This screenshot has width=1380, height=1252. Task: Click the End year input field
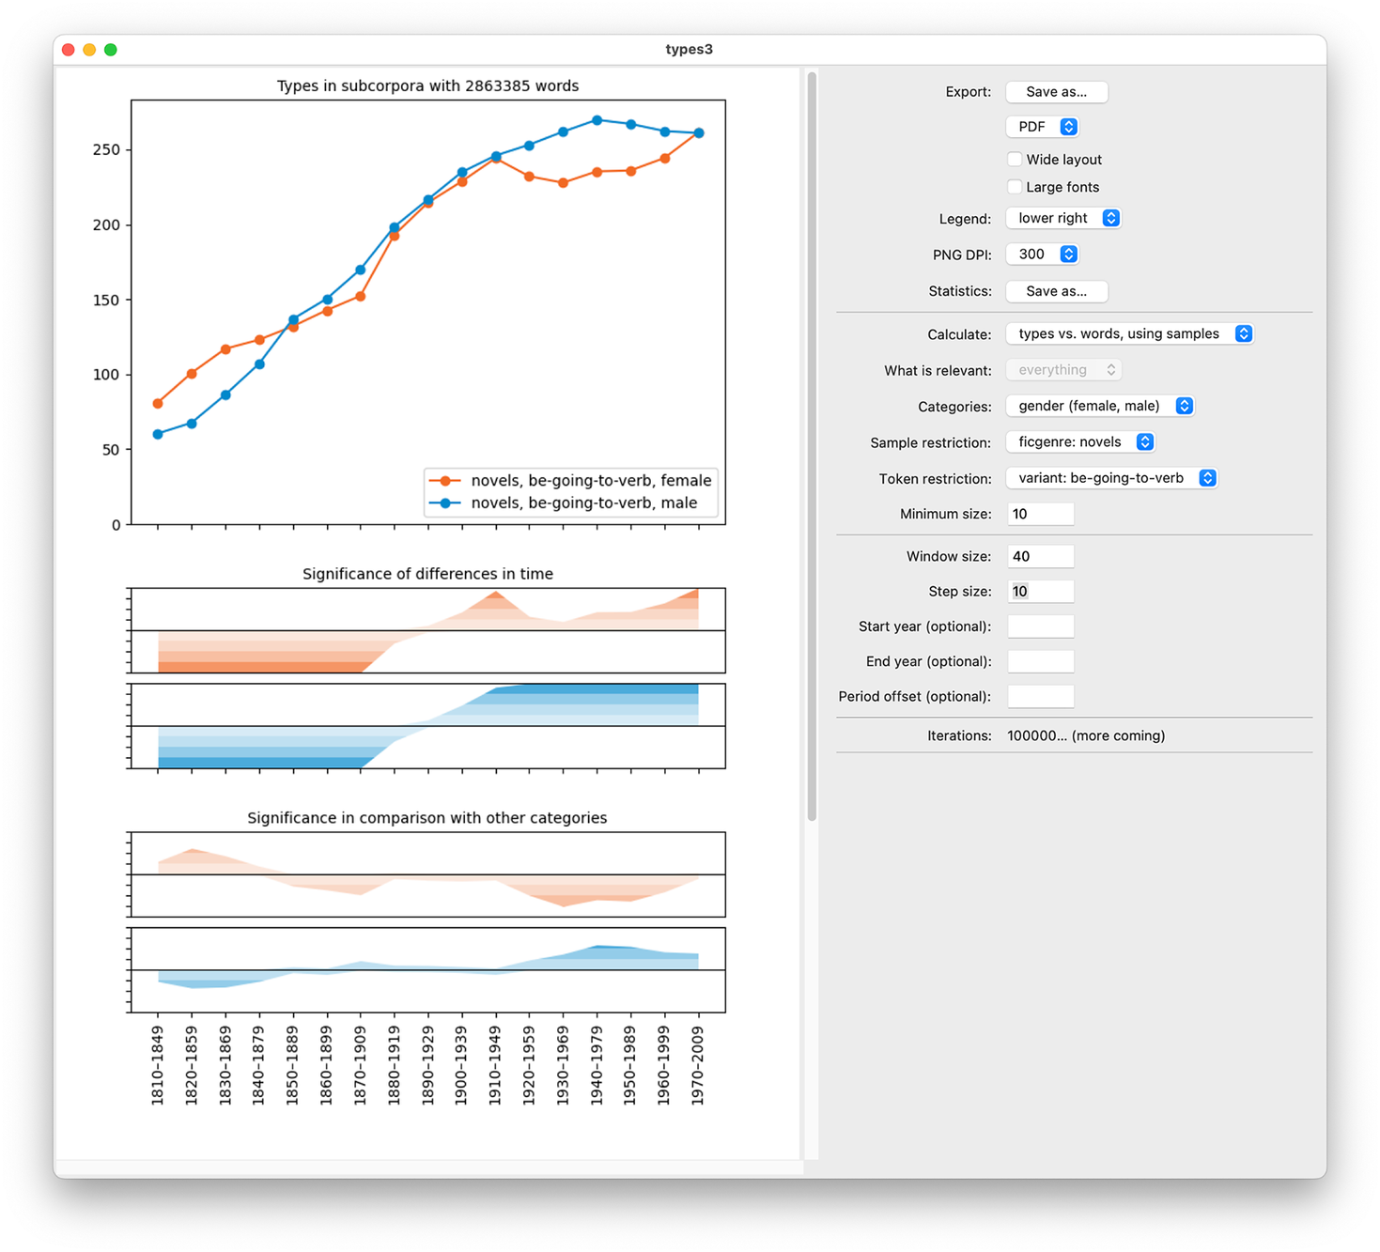pyautogui.click(x=1041, y=661)
